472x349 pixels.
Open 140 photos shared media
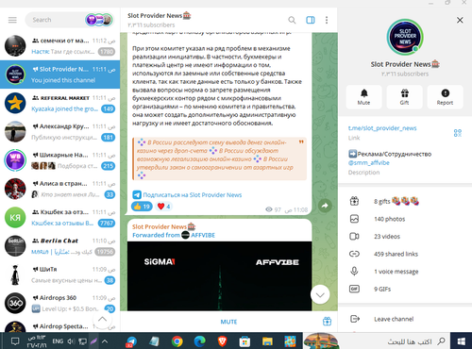click(x=405, y=219)
